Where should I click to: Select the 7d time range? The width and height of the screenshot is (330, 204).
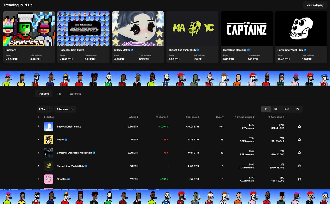point(298,109)
